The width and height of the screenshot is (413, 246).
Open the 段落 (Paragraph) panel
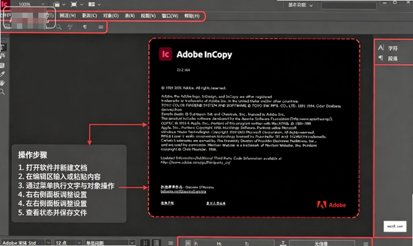pos(388,58)
